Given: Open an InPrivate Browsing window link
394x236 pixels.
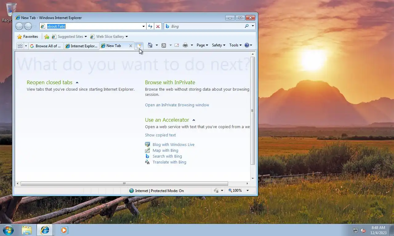Looking at the screenshot, I should [177, 105].
